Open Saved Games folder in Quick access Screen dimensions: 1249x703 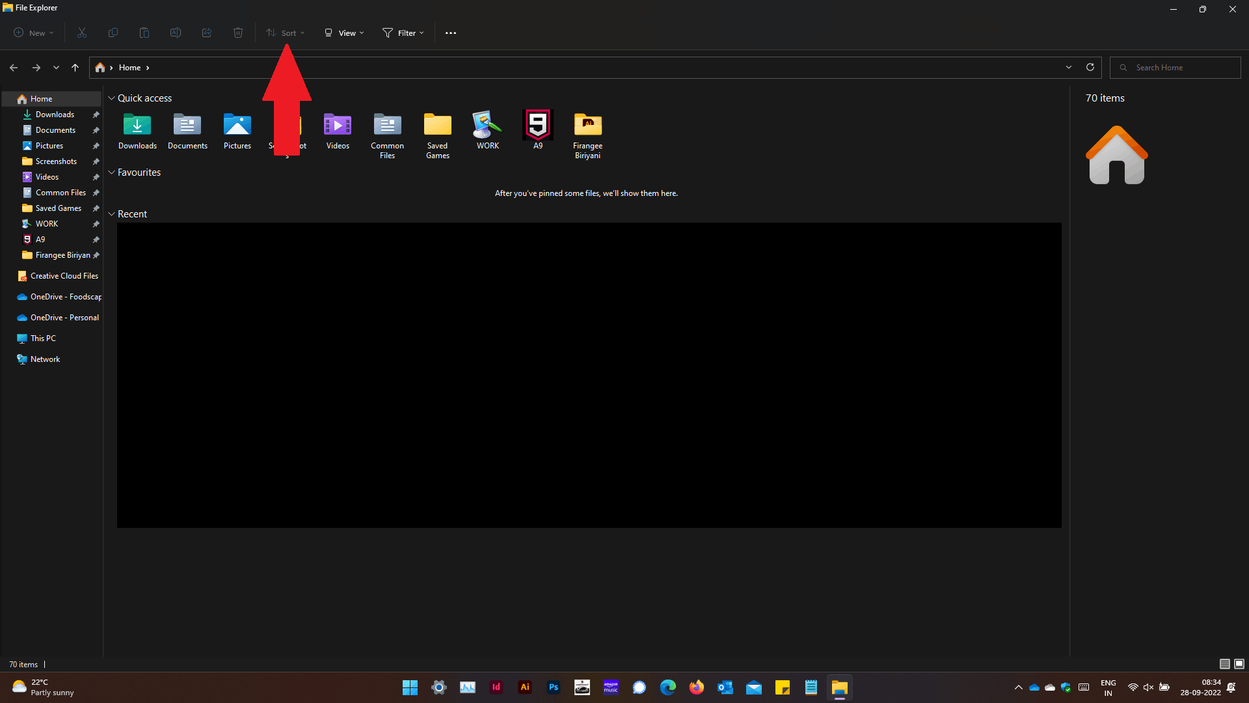coord(438,135)
